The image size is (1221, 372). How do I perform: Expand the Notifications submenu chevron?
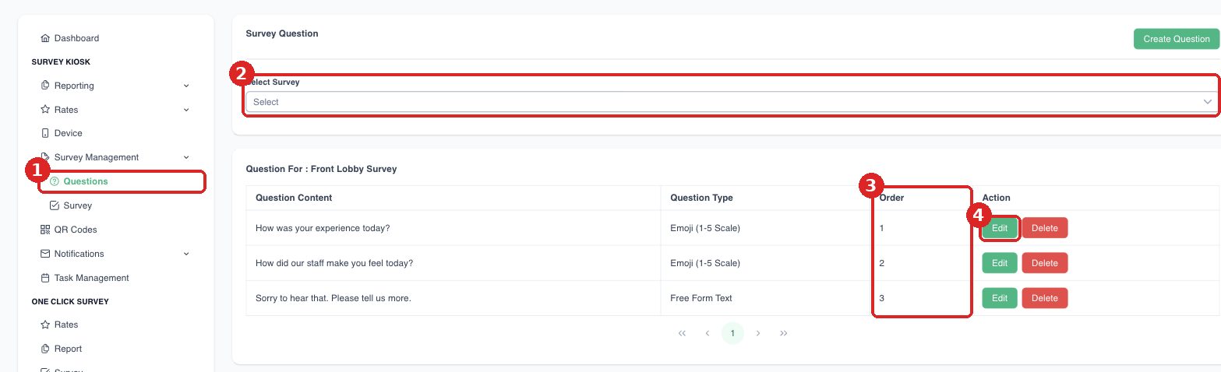(186, 254)
